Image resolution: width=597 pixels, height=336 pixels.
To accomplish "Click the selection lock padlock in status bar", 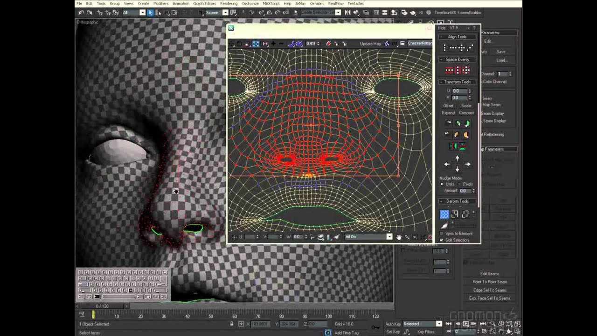I will point(232,323).
